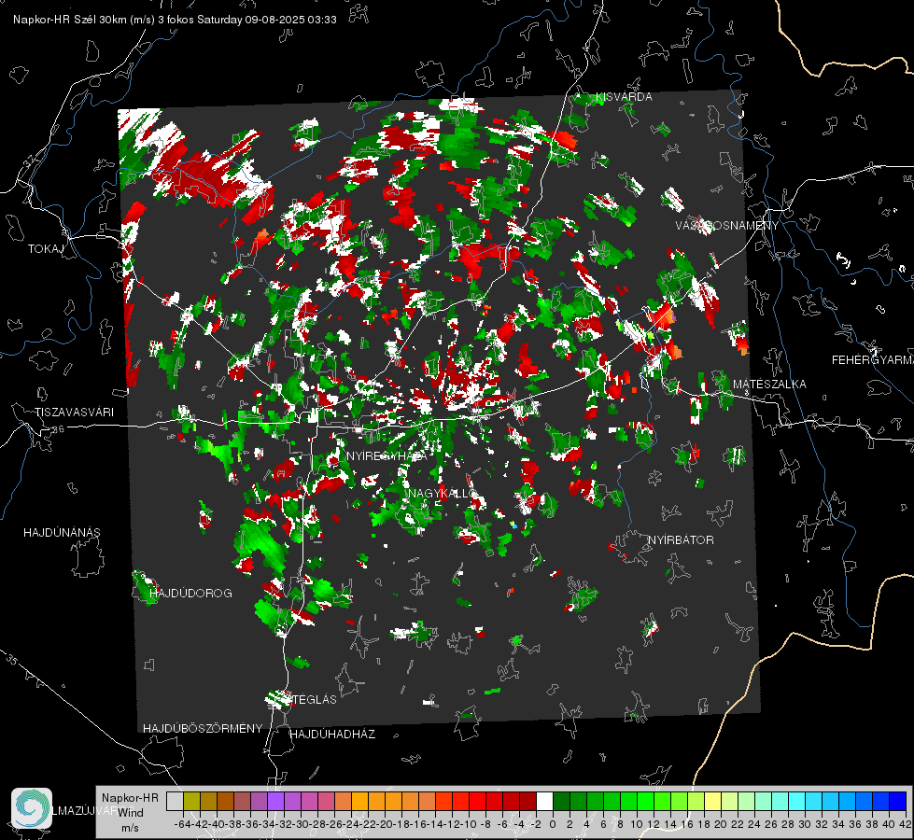Pick the olive swatch above the -64 label

[191, 801]
